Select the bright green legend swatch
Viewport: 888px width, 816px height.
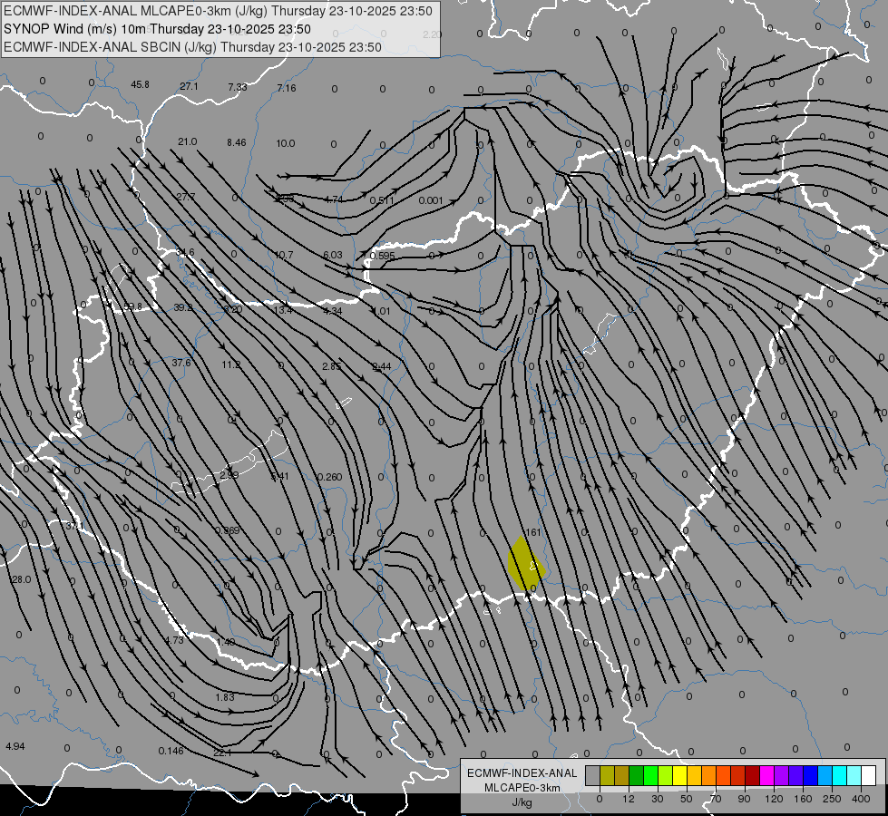tap(650, 775)
